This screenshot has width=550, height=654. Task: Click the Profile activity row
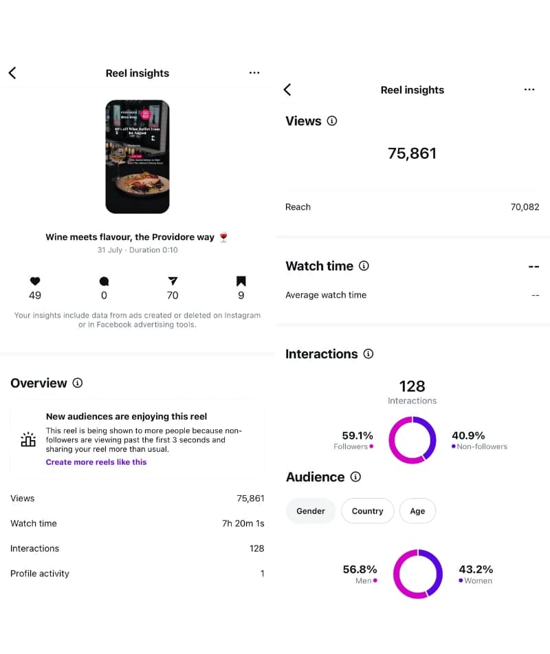click(137, 574)
